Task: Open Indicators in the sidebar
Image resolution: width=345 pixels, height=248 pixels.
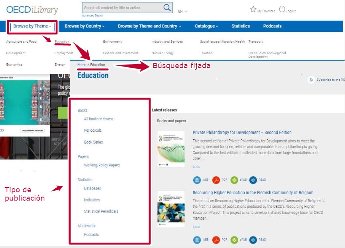Action: click(x=92, y=200)
